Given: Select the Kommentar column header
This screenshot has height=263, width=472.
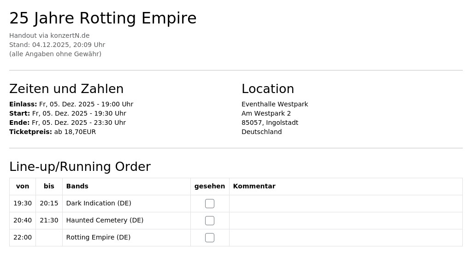Looking at the screenshot, I should pos(254,186).
